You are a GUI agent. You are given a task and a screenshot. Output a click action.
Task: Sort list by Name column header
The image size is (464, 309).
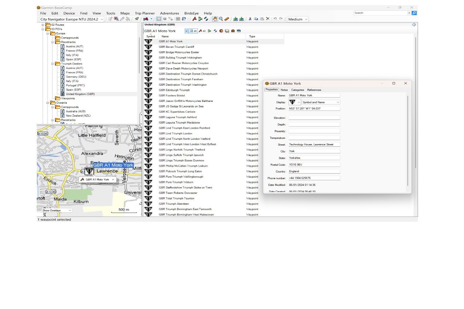(x=202, y=36)
